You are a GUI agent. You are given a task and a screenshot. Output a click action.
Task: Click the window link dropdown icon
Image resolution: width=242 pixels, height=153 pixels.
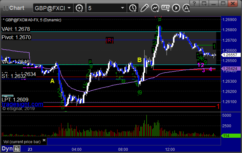point(204,3)
